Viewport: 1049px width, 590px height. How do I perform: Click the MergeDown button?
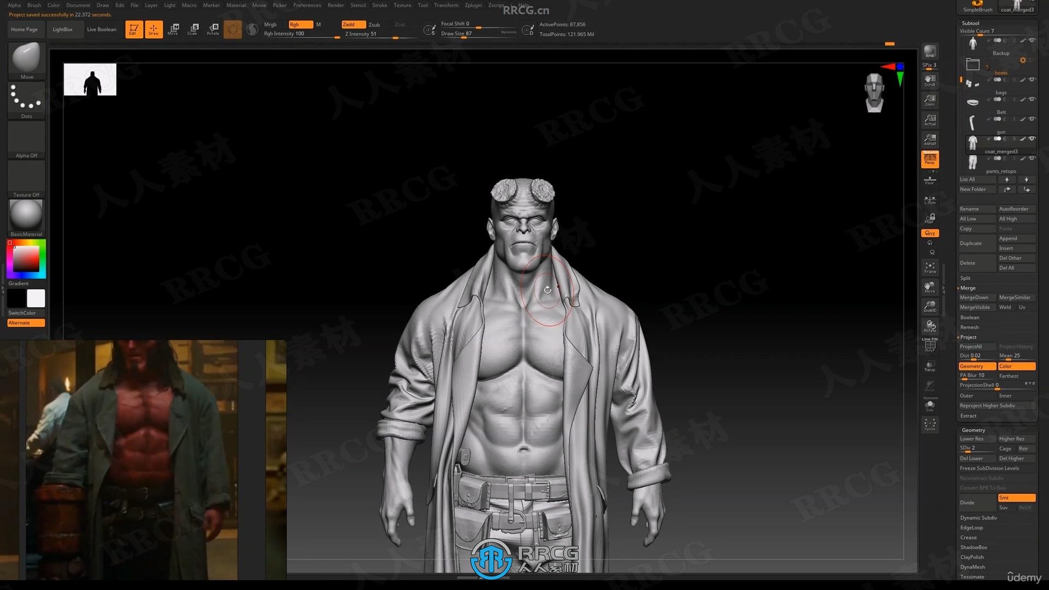(x=977, y=297)
